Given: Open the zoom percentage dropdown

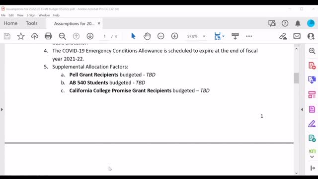Looking at the screenshot, I should point(204,36).
